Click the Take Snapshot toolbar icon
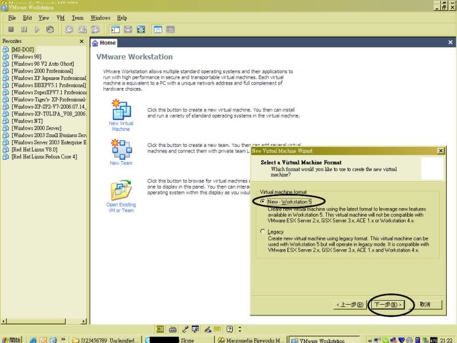Image resolution: width=457 pixels, height=343 pixels. click(x=69, y=30)
